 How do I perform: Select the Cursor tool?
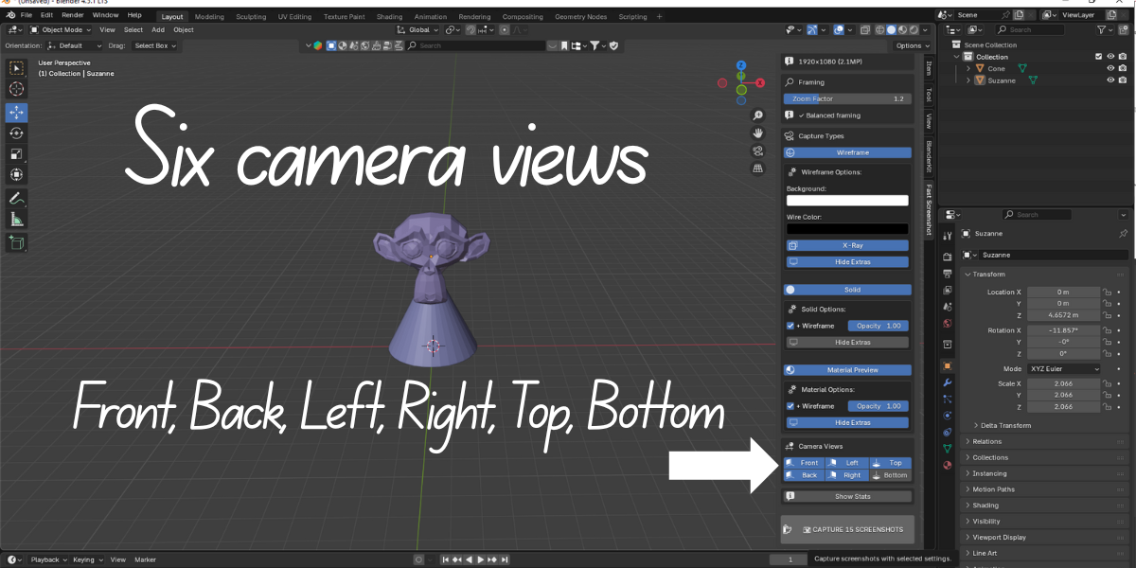click(17, 89)
